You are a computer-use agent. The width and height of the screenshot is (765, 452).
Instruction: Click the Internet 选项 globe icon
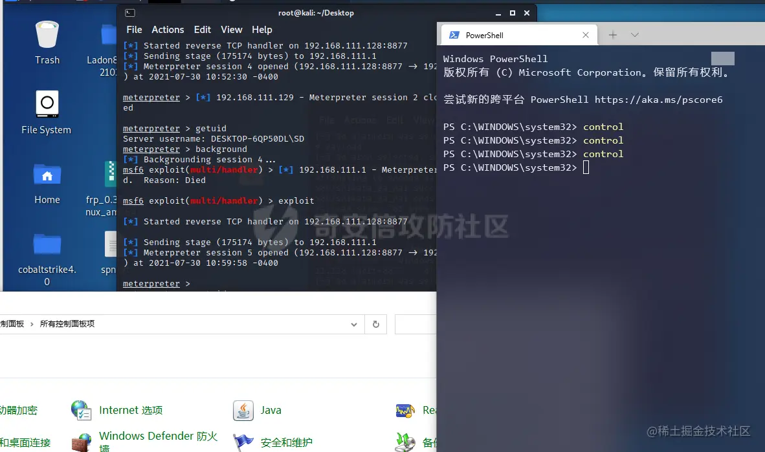(x=81, y=410)
